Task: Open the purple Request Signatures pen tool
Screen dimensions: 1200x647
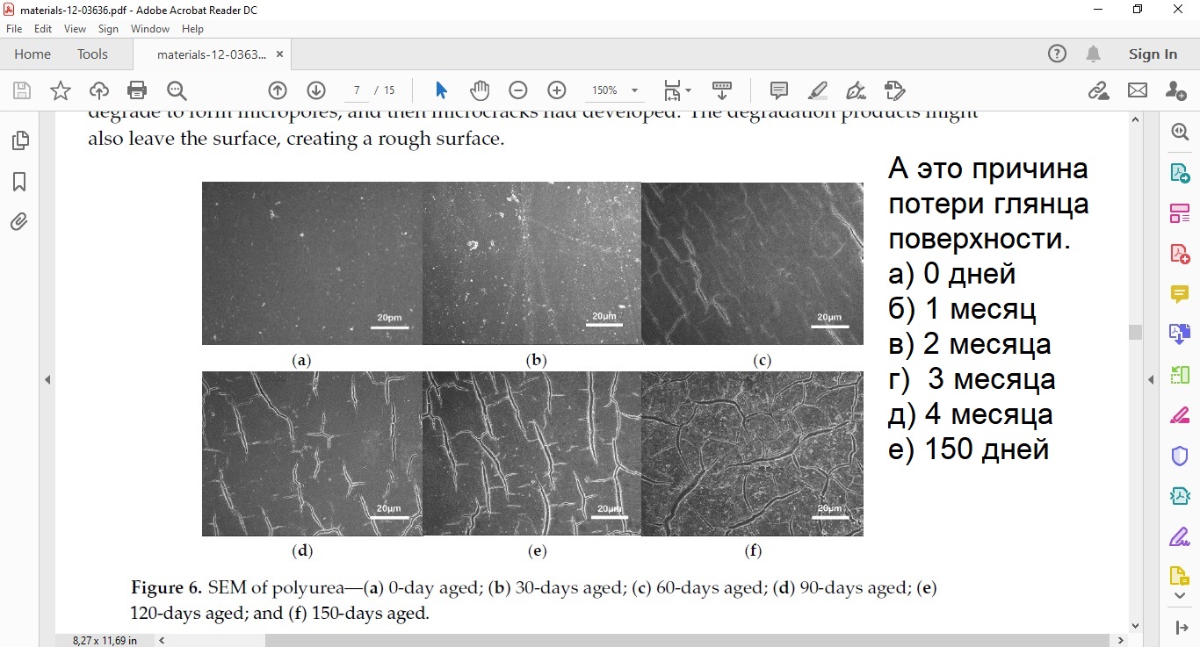Action: click(1180, 536)
